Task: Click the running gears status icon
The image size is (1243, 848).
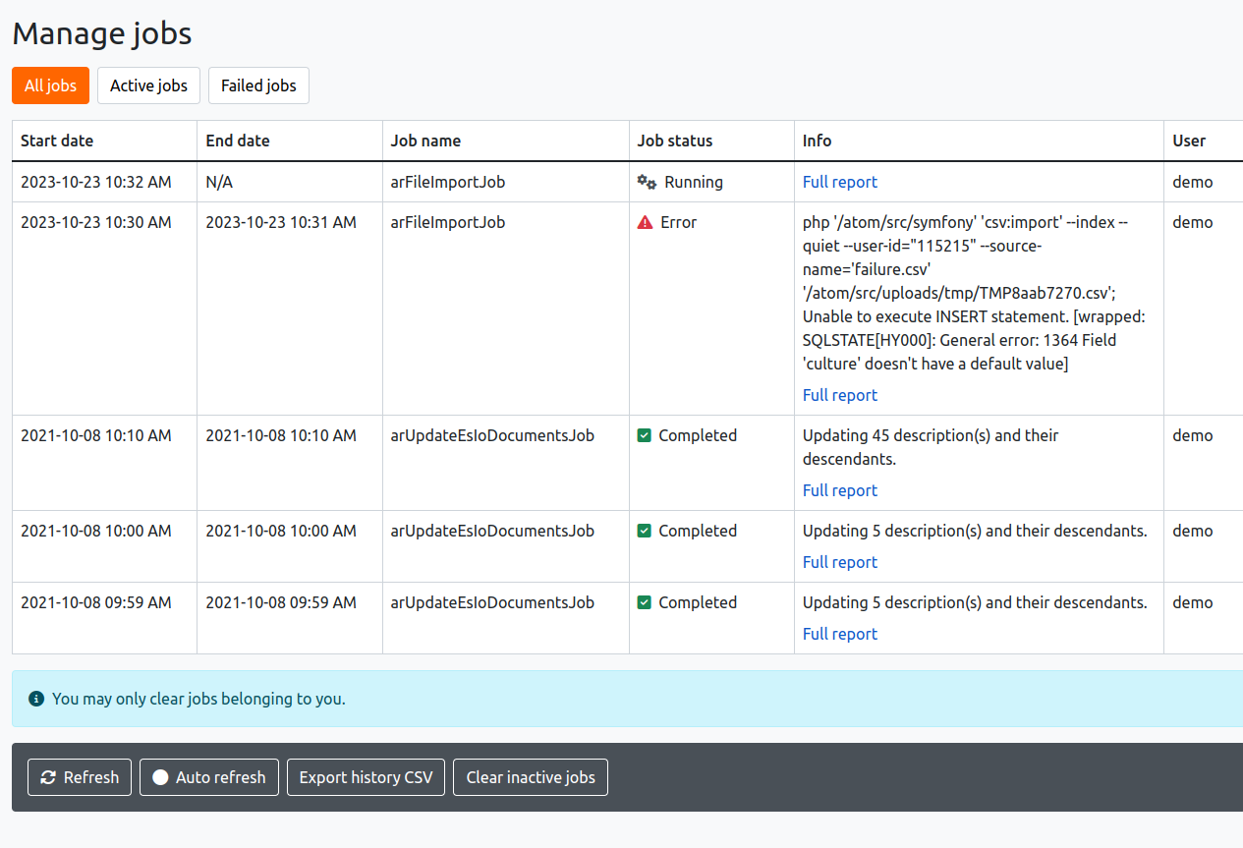Action: click(x=647, y=182)
